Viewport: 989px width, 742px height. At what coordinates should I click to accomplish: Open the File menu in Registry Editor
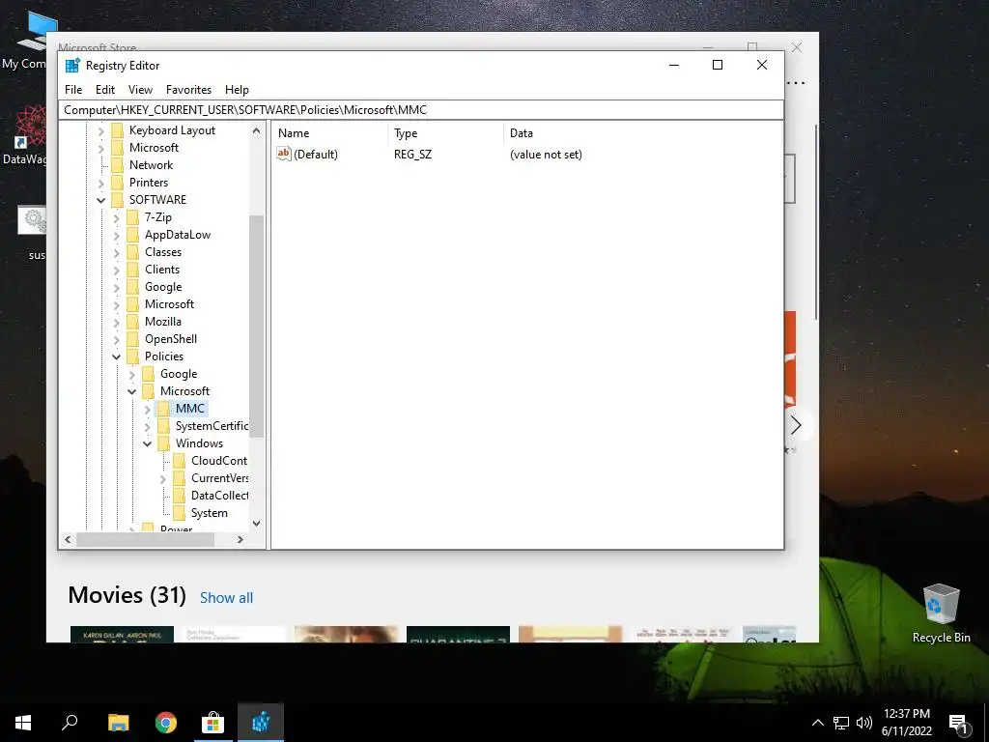click(73, 90)
